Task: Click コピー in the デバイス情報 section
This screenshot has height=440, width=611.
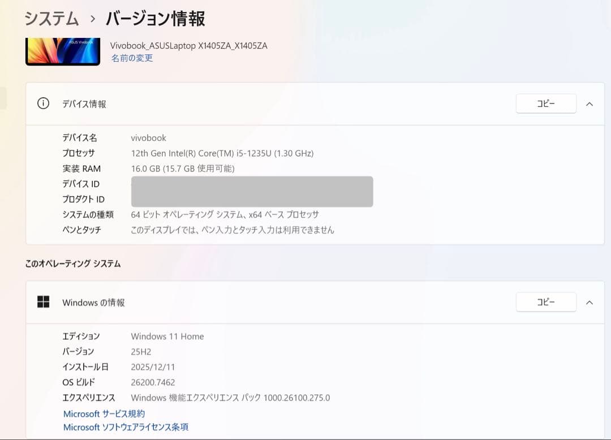Action: 545,103
